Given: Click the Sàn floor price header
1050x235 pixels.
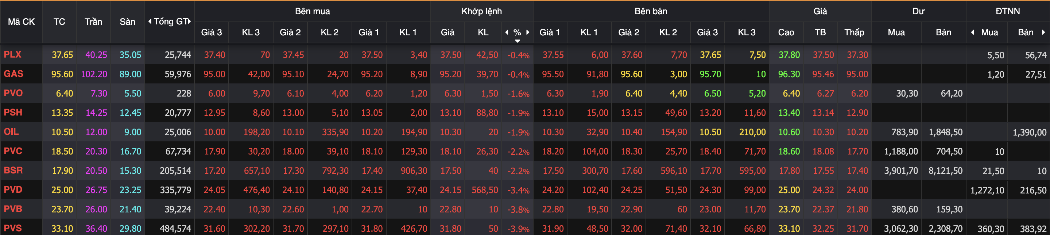Looking at the screenshot, I should tap(127, 21).
